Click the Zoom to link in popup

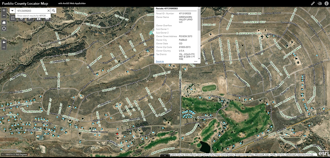coord(160,61)
